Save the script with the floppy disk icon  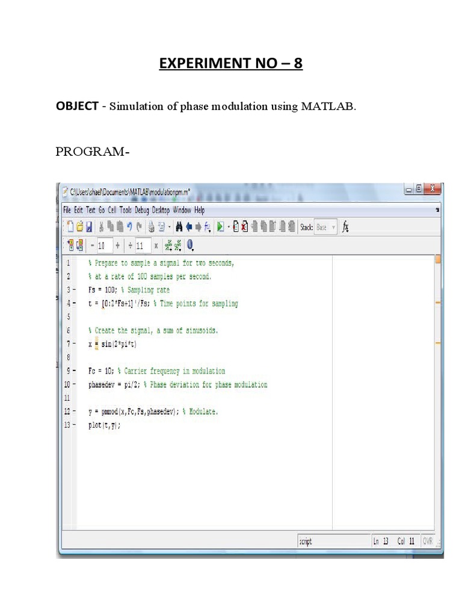click(x=89, y=227)
